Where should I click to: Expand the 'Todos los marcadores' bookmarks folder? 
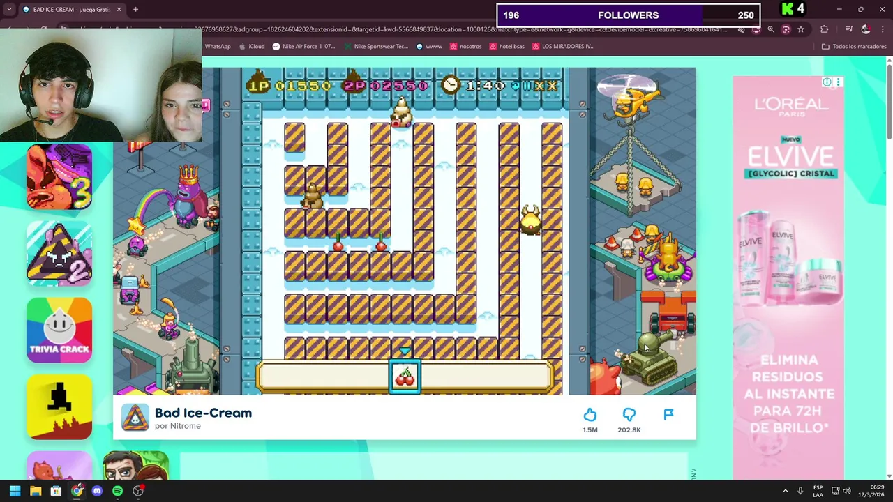854,47
